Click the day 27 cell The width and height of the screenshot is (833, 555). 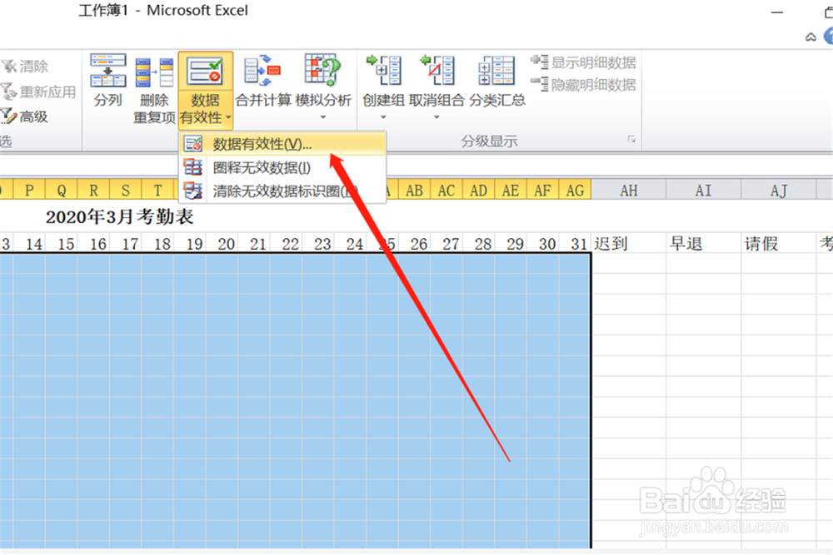click(446, 244)
